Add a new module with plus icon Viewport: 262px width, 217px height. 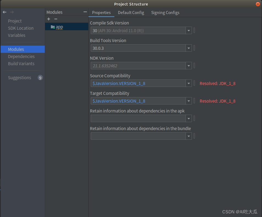(x=49, y=19)
